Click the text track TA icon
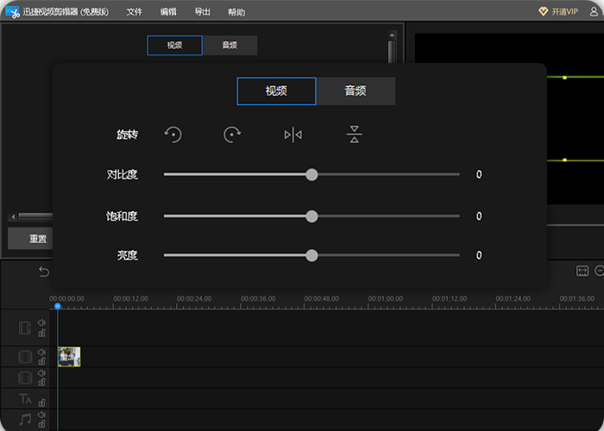 click(25, 398)
